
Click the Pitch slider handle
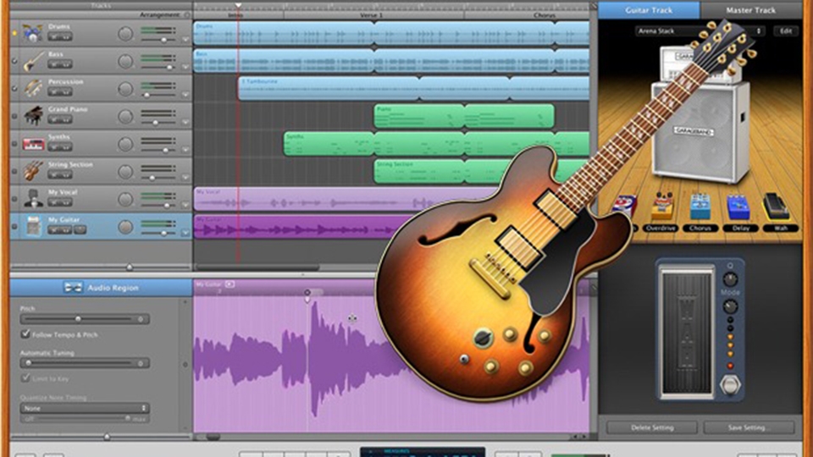coord(78,319)
